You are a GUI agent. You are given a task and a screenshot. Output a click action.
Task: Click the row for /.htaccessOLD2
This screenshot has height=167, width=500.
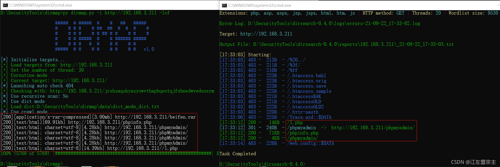click(x=272, y=107)
